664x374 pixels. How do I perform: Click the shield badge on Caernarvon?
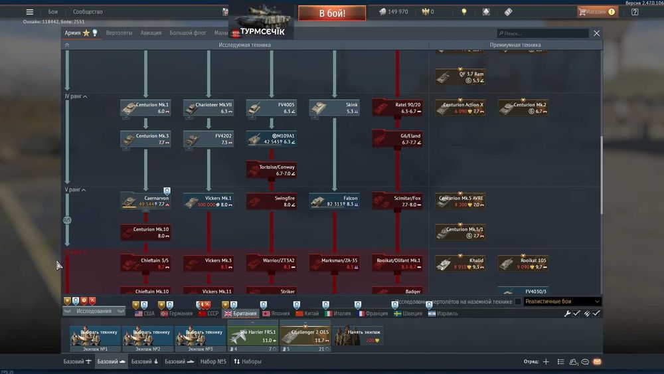click(167, 191)
